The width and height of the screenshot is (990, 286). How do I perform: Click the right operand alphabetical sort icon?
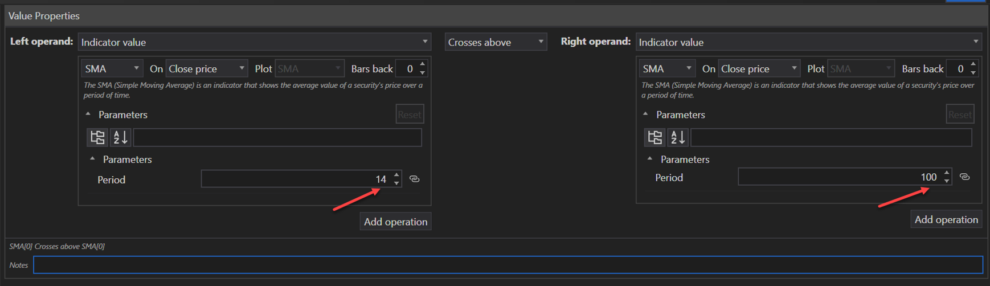(x=678, y=137)
